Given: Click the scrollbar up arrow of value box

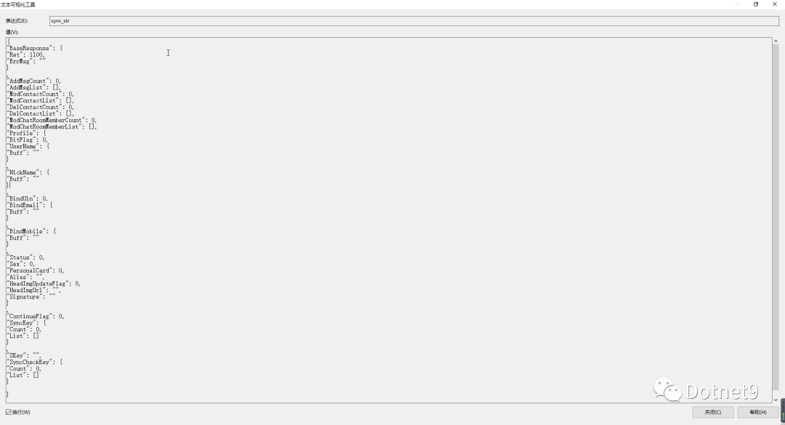Looking at the screenshot, I should coord(776,41).
